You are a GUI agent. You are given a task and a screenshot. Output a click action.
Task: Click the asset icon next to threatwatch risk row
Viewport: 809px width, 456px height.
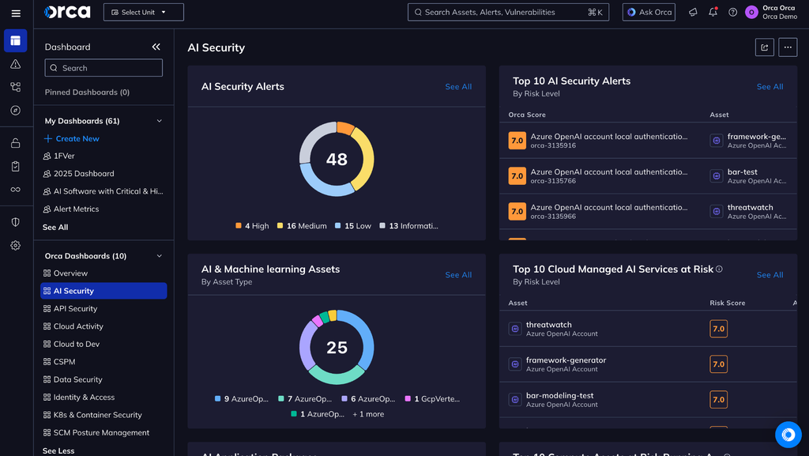pos(515,329)
